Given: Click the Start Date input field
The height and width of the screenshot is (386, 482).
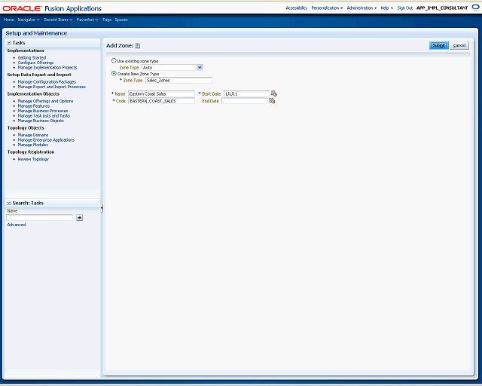Looking at the screenshot, I should (246, 94).
